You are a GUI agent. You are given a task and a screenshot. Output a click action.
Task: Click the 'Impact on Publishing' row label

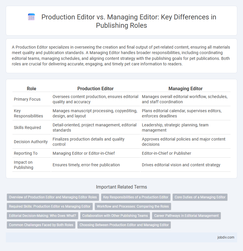pos(23,165)
